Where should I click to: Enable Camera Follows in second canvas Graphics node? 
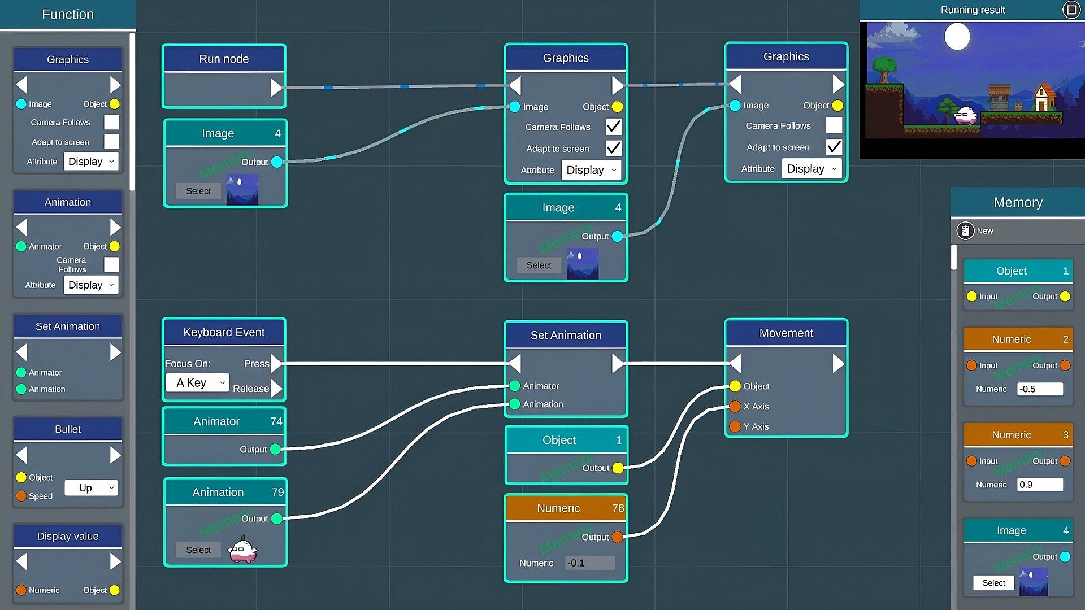point(834,125)
